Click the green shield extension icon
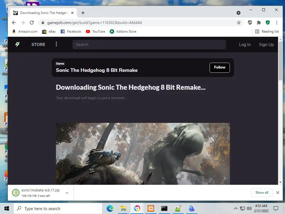 click(267, 23)
